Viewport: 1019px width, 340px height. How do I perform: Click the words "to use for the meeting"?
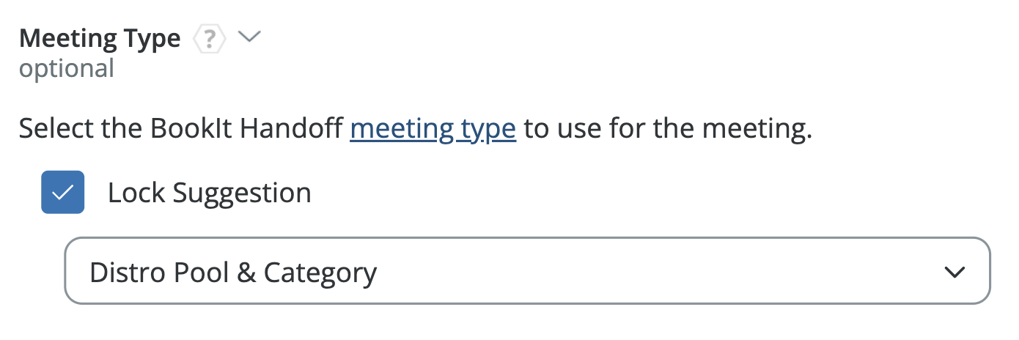(667, 130)
